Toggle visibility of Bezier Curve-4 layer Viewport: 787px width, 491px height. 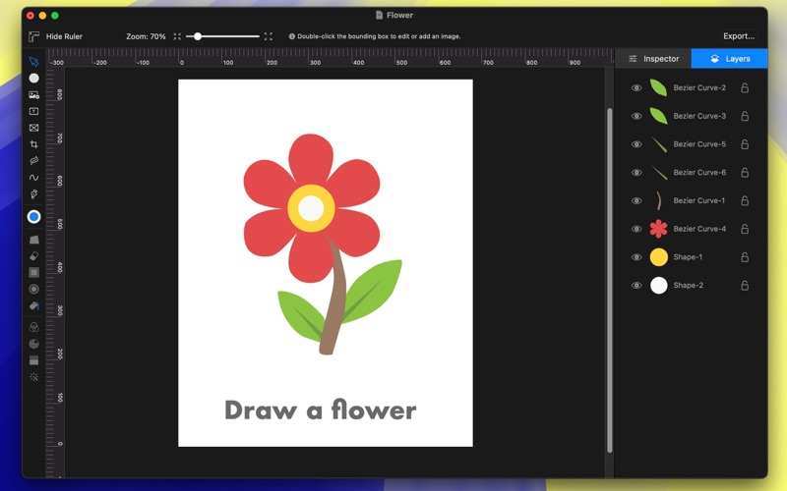tap(636, 229)
